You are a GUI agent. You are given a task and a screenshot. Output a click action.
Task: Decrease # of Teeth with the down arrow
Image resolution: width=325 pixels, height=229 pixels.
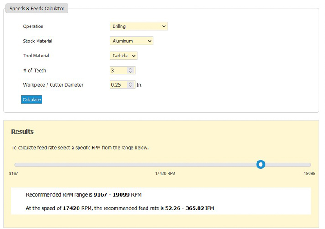coord(131,73)
